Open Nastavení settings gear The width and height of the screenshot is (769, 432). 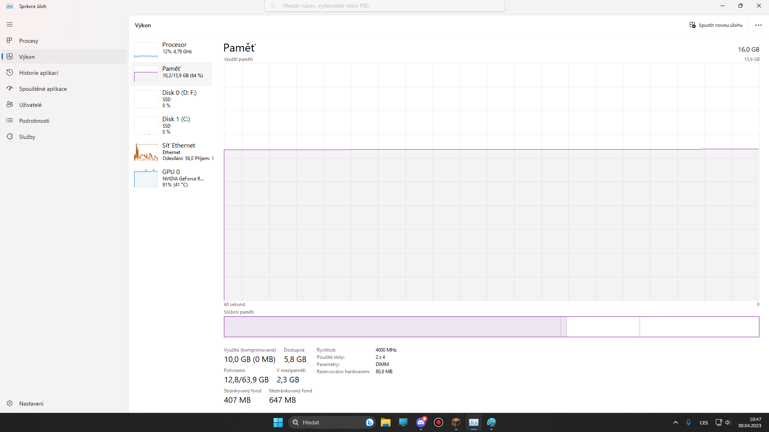10,403
